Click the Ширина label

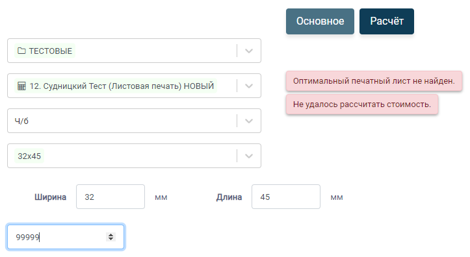pos(50,197)
